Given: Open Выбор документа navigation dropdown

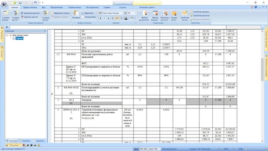Looking at the screenshot, I should pos(144,16).
